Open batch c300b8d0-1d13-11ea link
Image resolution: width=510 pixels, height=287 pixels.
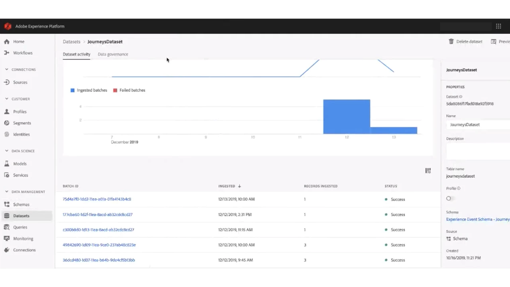coord(98,230)
